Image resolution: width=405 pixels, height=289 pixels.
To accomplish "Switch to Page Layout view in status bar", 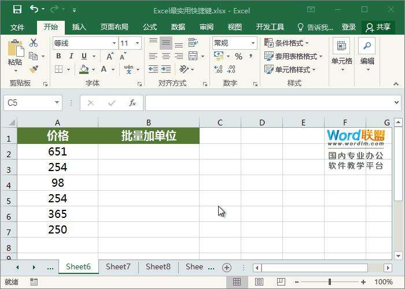I will 254,282.
